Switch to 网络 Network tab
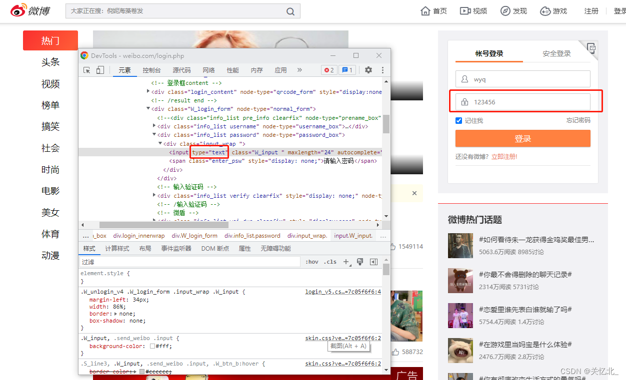Image resolution: width=626 pixels, height=380 pixels. coord(208,70)
